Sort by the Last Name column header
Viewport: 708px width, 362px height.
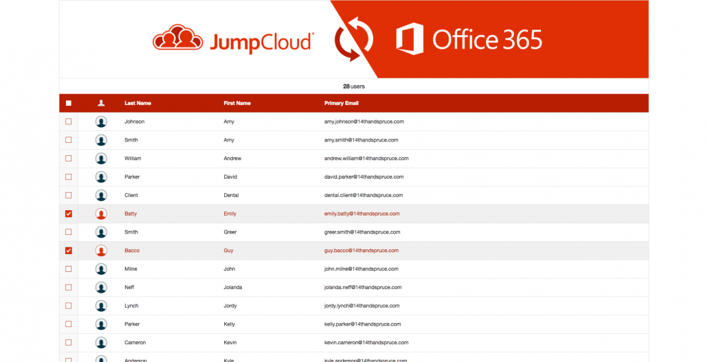(x=137, y=103)
